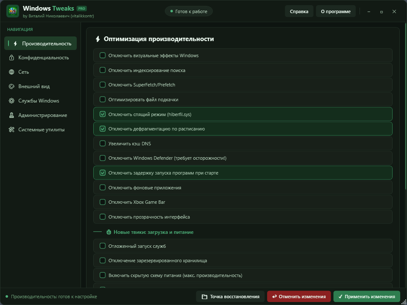Open Внешний вид navigation item
The width and height of the screenshot is (407, 305).
pyautogui.click(x=41, y=86)
